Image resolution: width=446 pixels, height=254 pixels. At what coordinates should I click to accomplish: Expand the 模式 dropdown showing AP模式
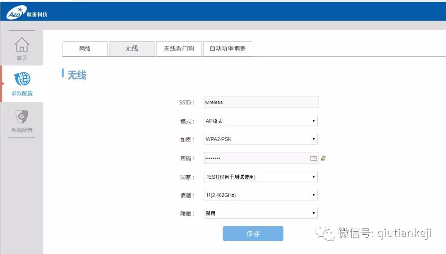pyautogui.click(x=261, y=121)
